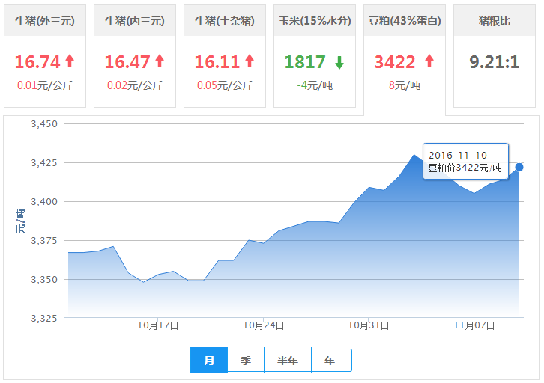Click 豆粕价3422元/吨 text in tooltip

point(465,168)
